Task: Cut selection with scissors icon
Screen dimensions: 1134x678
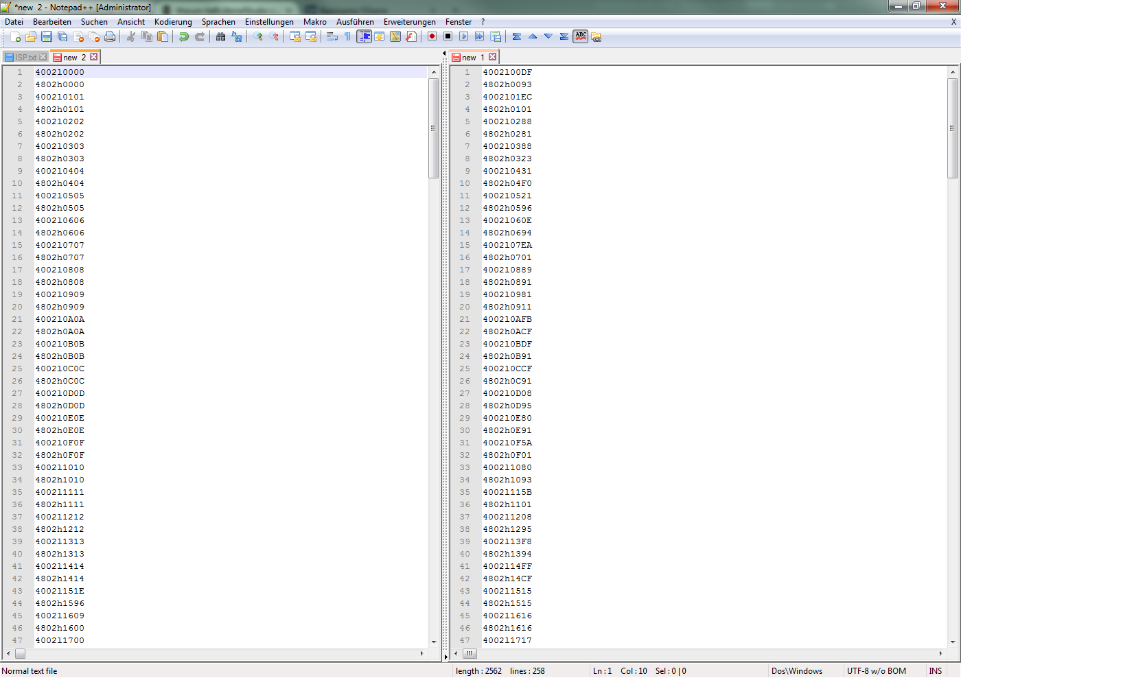Action: (x=131, y=36)
